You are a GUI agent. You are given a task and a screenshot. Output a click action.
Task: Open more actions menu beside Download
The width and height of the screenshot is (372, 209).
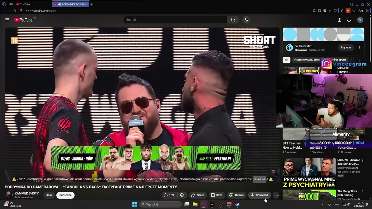click(276, 195)
